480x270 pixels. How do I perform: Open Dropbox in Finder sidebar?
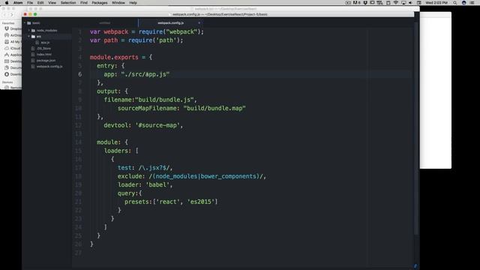pos(13,28)
